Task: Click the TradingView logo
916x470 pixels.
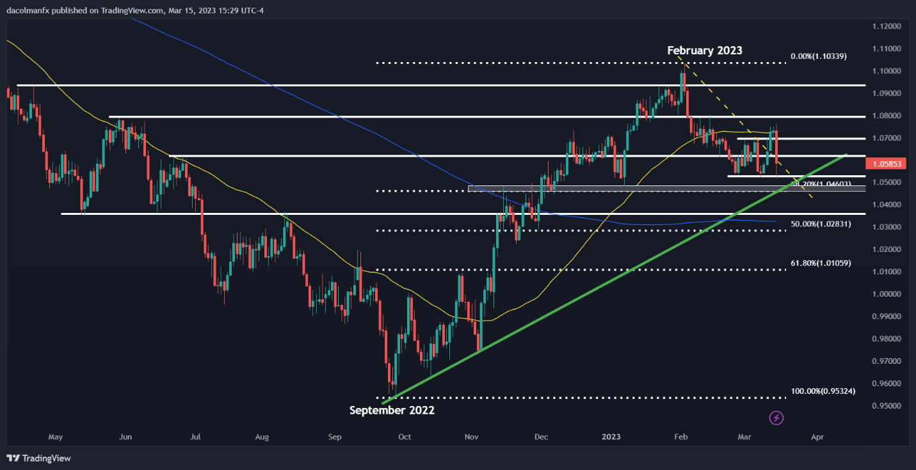Action: [38, 458]
